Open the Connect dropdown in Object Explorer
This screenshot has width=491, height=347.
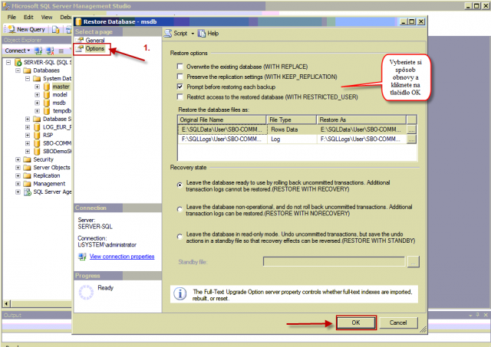click(x=28, y=51)
